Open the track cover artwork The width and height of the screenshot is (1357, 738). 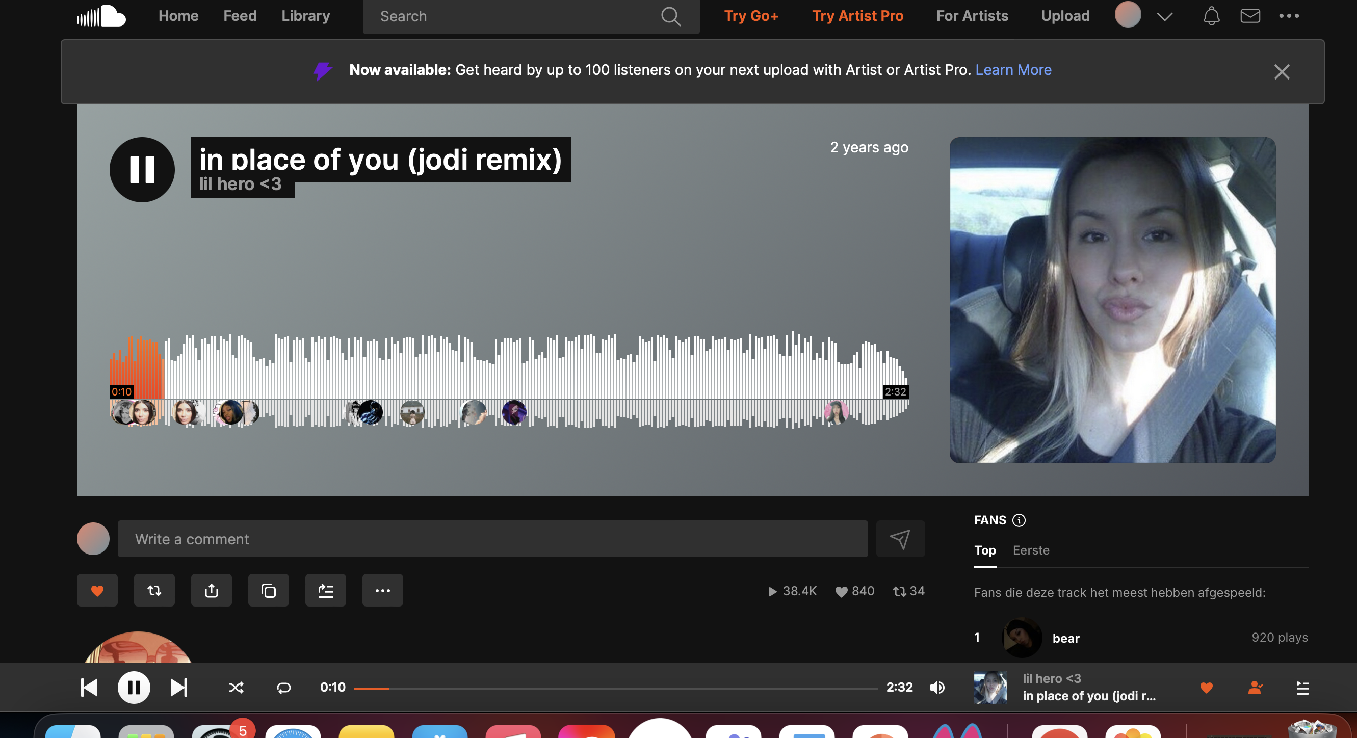coord(1112,300)
